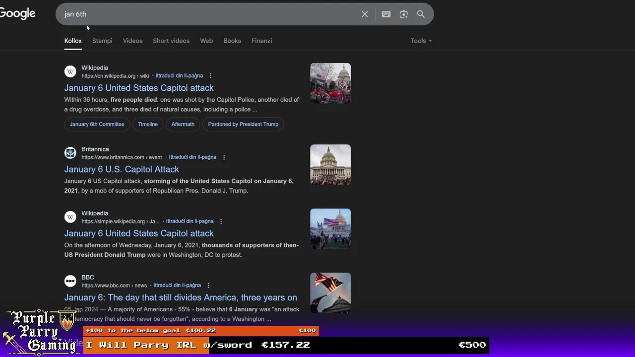Open thumbnail of first Wikipedia result
Image resolution: width=635 pixels, height=357 pixels.
[x=330, y=83]
